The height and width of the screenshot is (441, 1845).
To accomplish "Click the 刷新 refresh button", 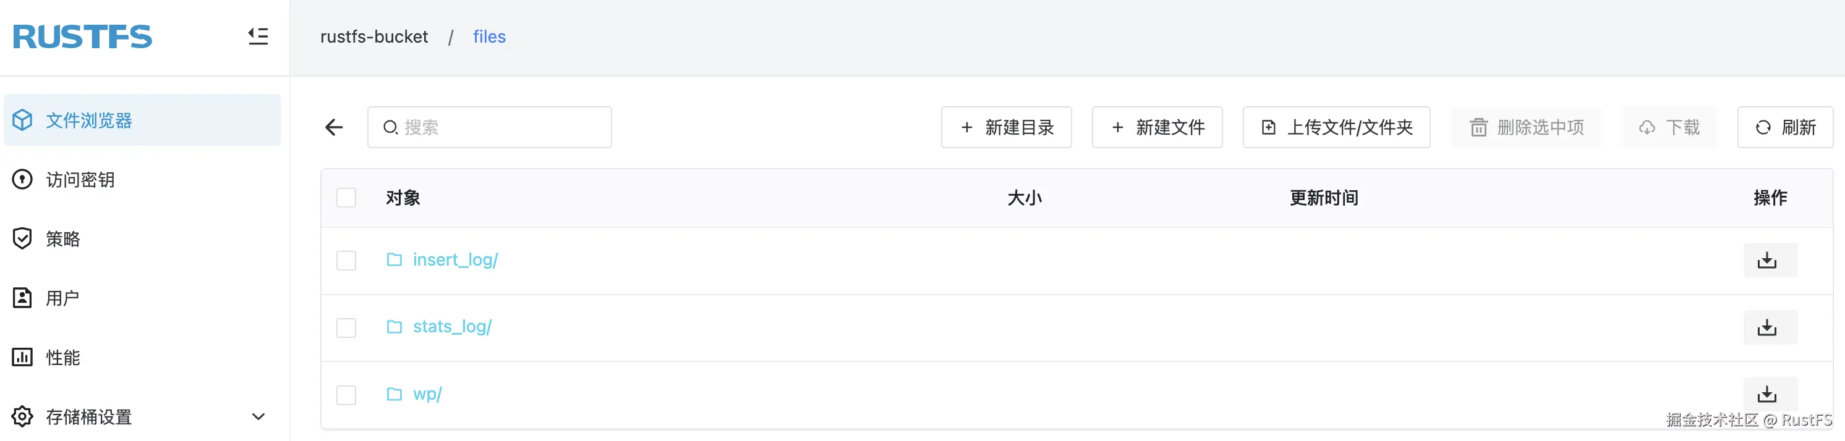I will click(x=1784, y=127).
